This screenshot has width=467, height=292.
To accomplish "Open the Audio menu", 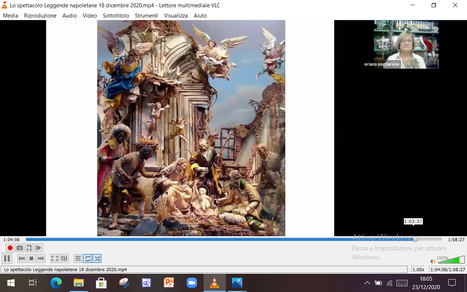I will tap(70, 16).
